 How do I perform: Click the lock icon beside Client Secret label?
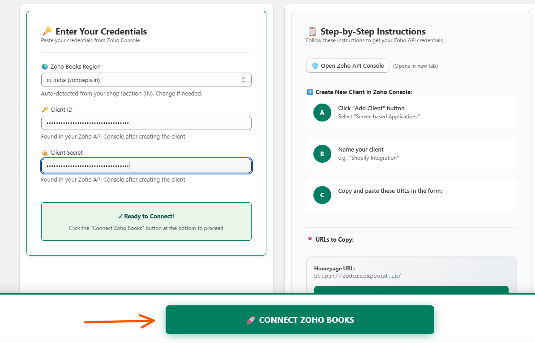45,152
